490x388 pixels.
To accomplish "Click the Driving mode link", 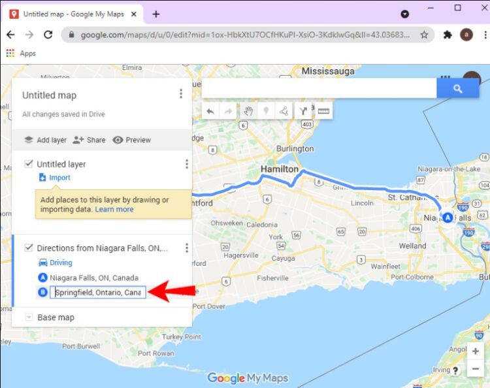I will click(61, 263).
